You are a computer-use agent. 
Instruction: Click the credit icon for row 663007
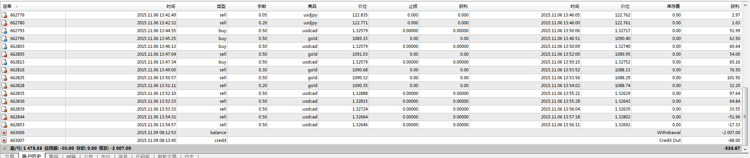4,140
